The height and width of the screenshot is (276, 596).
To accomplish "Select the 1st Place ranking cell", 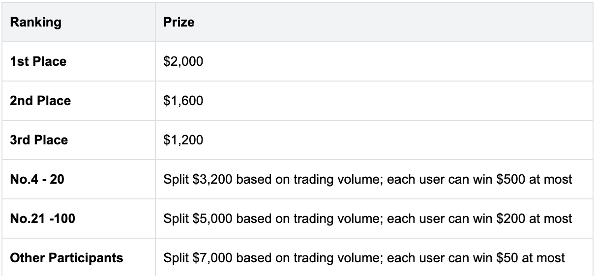I will point(38,62).
